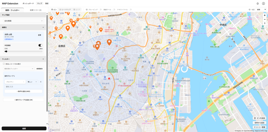This screenshot has height=132, width=268.
Task: Click the orange pin near 広尾プラザ
Action: pyautogui.click(x=109, y=42)
